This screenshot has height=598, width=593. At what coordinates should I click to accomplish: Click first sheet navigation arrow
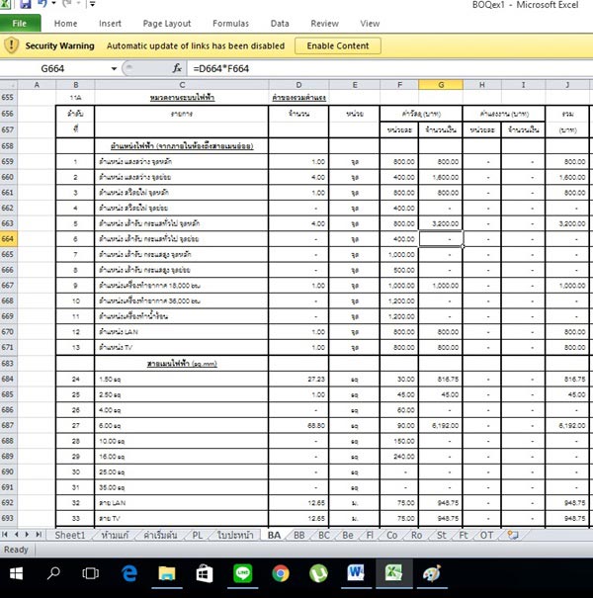pos(5,535)
